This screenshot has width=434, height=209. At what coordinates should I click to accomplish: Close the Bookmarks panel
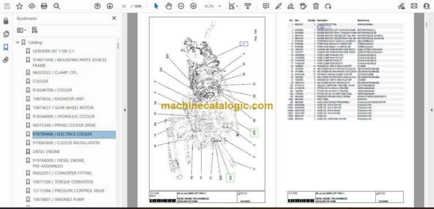(114, 18)
